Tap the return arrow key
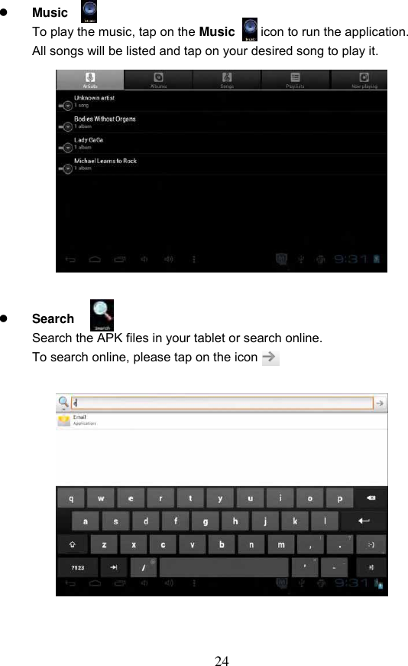This screenshot has width=408, height=666. 364,521
